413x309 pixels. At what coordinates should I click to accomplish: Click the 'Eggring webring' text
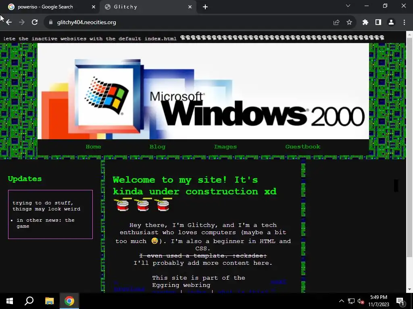tap(181, 285)
